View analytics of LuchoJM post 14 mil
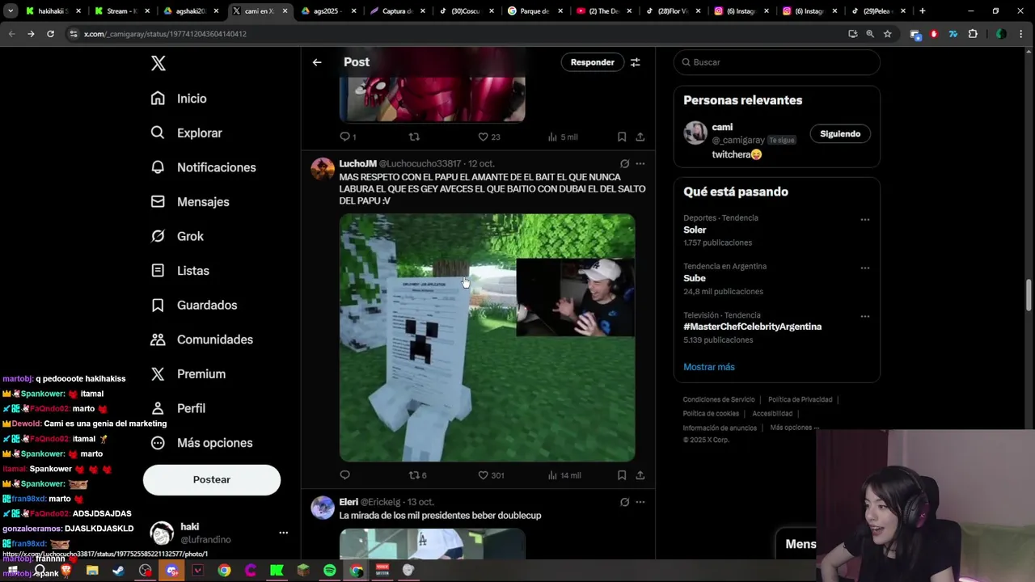 (x=564, y=475)
